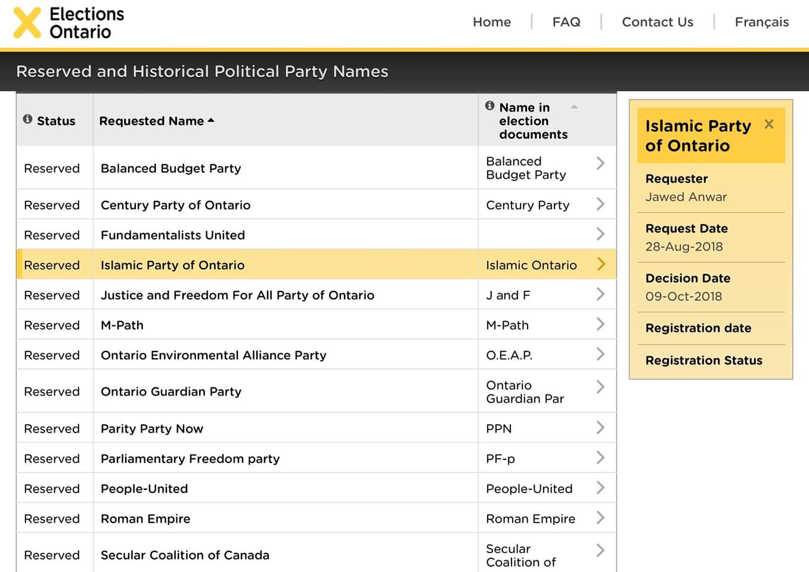This screenshot has width=809, height=572.
Task: Close the Islamic Party of Ontario panel
Action: pyautogui.click(x=769, y=124)
